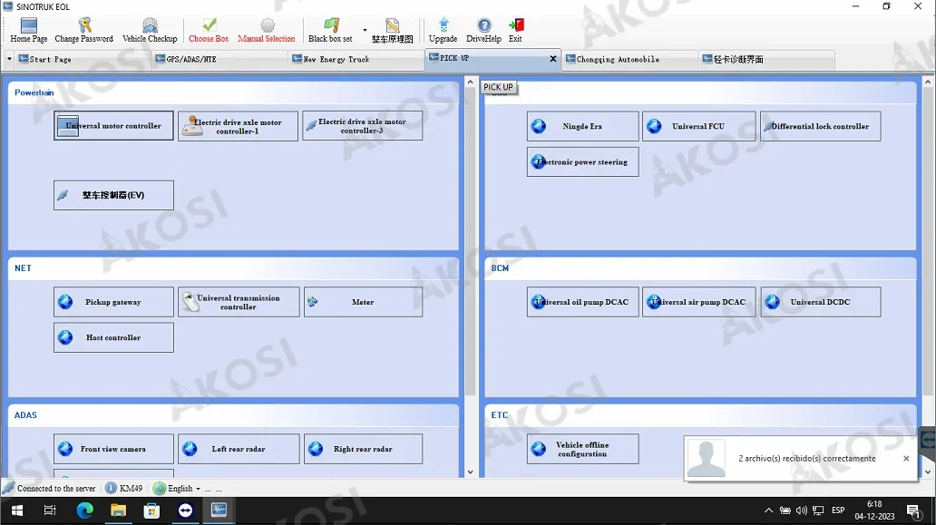Launch Microsoft Edge from taskbar
The image size is (936, 525).
pos(84,510)
